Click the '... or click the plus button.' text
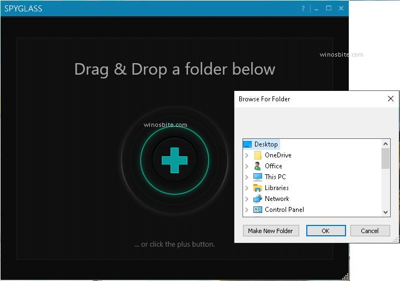 tap(174, 245)
